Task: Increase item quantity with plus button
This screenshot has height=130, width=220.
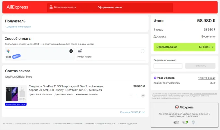Action: pyautogui.click(x=143, y=96)
